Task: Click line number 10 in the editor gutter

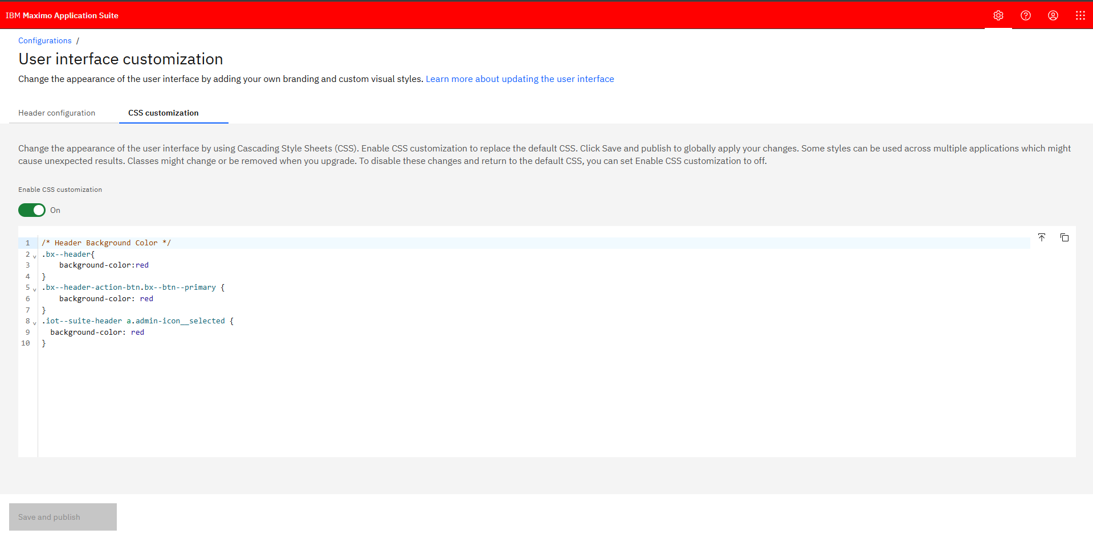Action: tap(26, 343)
